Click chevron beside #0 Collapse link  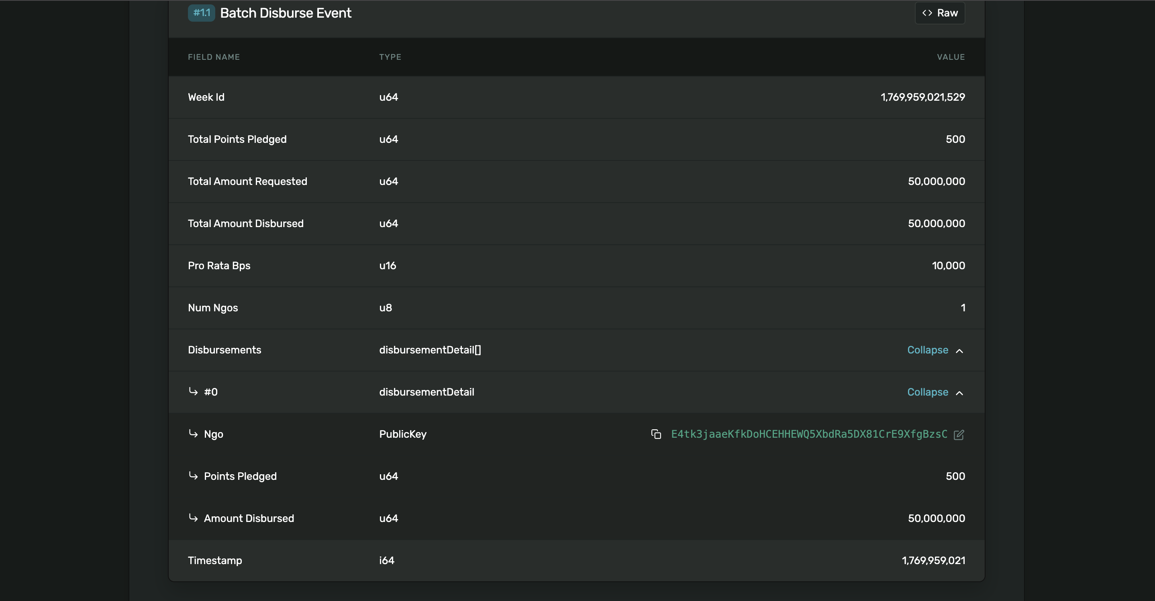pos(959,393)
